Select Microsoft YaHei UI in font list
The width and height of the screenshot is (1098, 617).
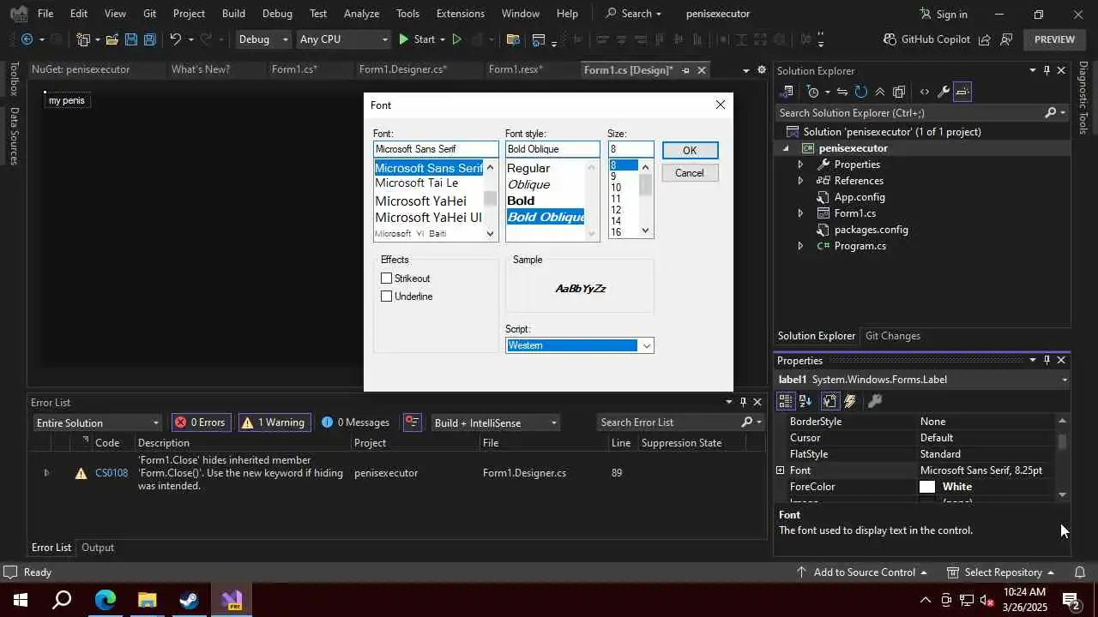(x=428, y=217)
